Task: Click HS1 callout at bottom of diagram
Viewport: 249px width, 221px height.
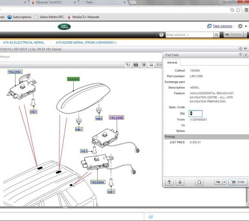Action: [111, 192]
